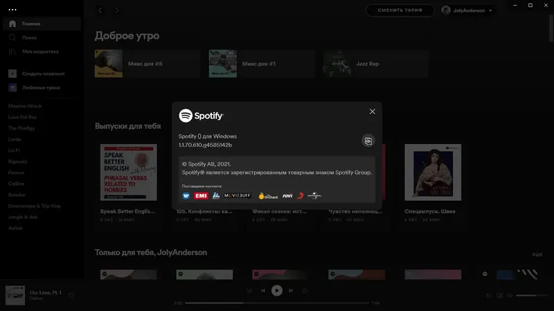This screenshot has width=554, height=311.
Task: Open Микс дня #5 card
Action: [x=148, y=64]
